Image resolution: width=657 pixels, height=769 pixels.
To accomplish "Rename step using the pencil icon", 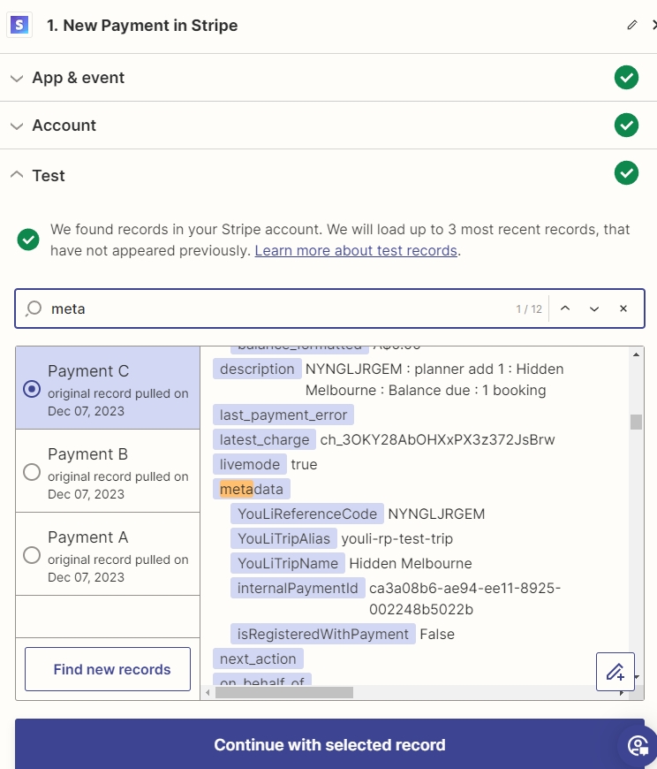I will 632,25.
